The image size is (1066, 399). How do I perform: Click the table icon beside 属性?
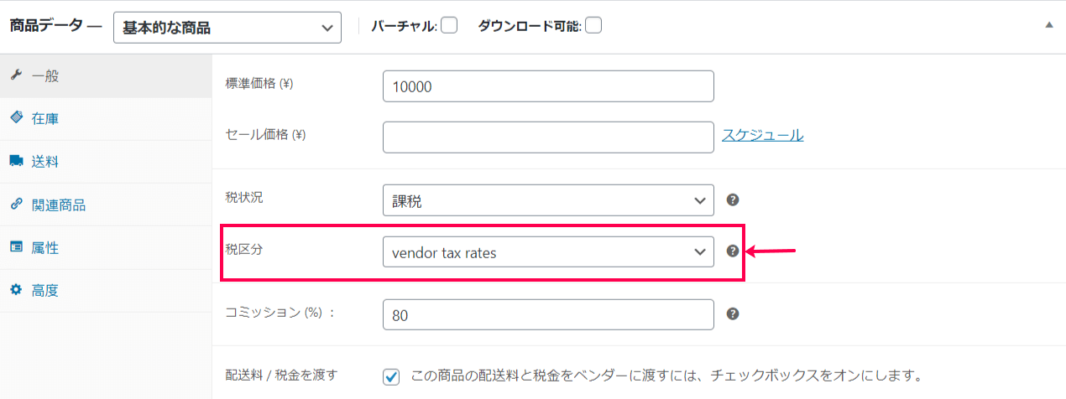pyautogui.click(x=15, y=247)
